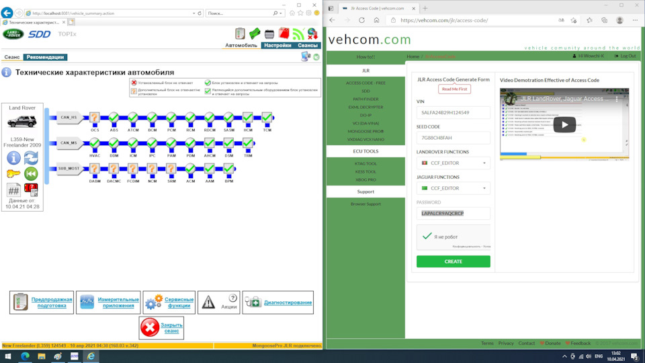The image size is (645, 363).
Task: Open the TRM module icon
Action: coord(248,143)
